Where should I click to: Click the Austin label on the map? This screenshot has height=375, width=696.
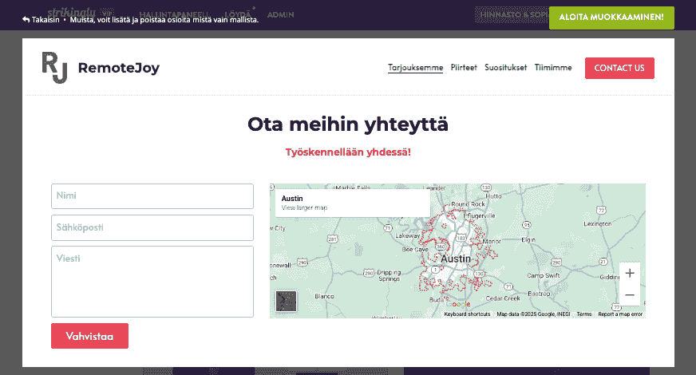coord(456,259)
